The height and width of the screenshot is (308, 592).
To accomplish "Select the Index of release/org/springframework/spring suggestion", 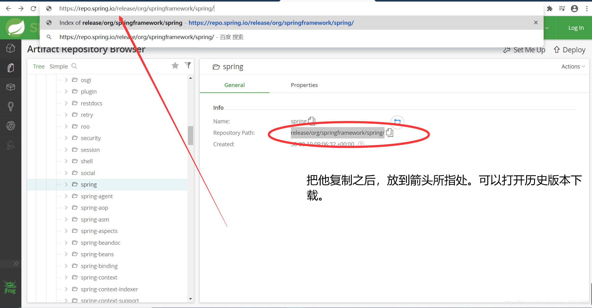I will pyautogui.click(x=292, y=23).
